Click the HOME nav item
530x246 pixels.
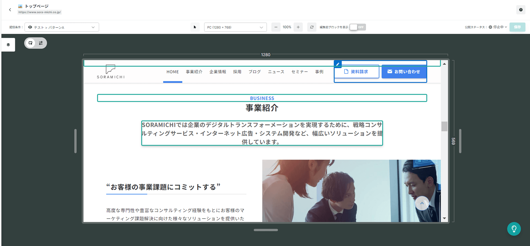click(173, 72)
